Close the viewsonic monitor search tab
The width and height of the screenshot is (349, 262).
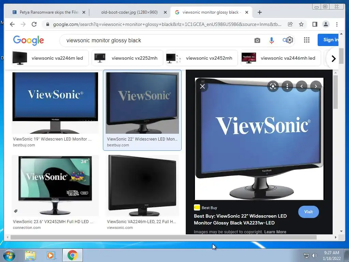(247, 13)
